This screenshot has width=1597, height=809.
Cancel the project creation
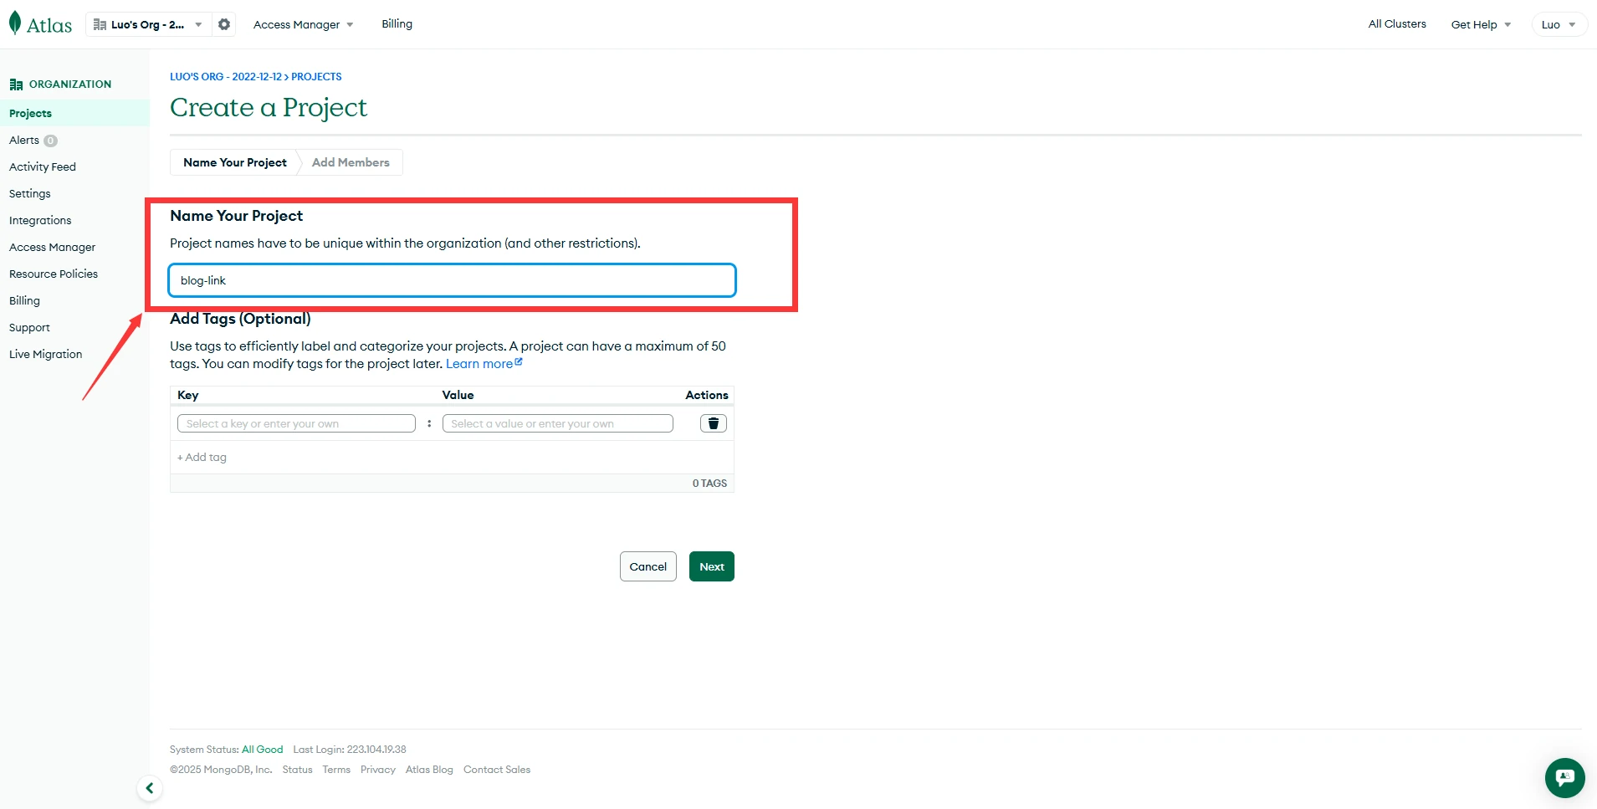tap(648, 566)
